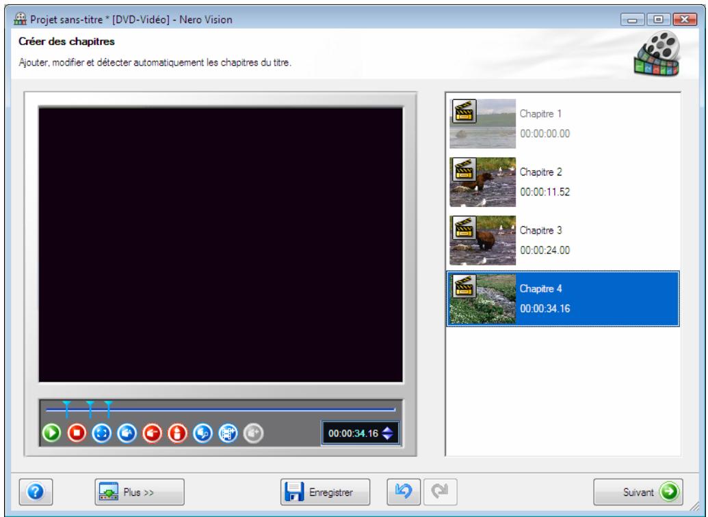The height and width of the screenshot is (517, 708).
Task: Click the black video preview area
Action: (221, 244)
